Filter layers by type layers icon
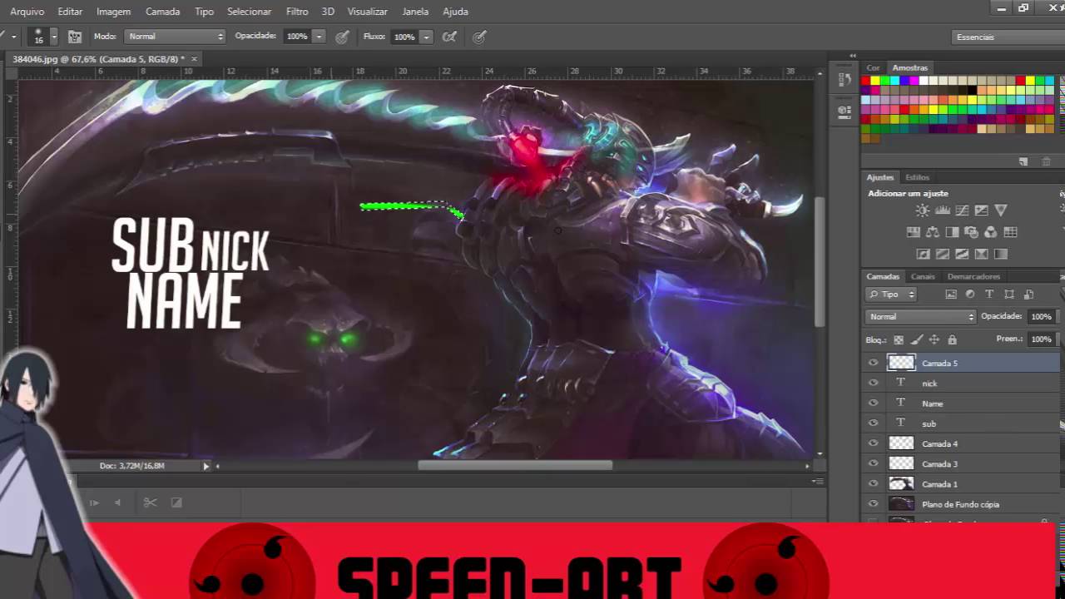This screenshot has height=599, width=1065. 989,295
